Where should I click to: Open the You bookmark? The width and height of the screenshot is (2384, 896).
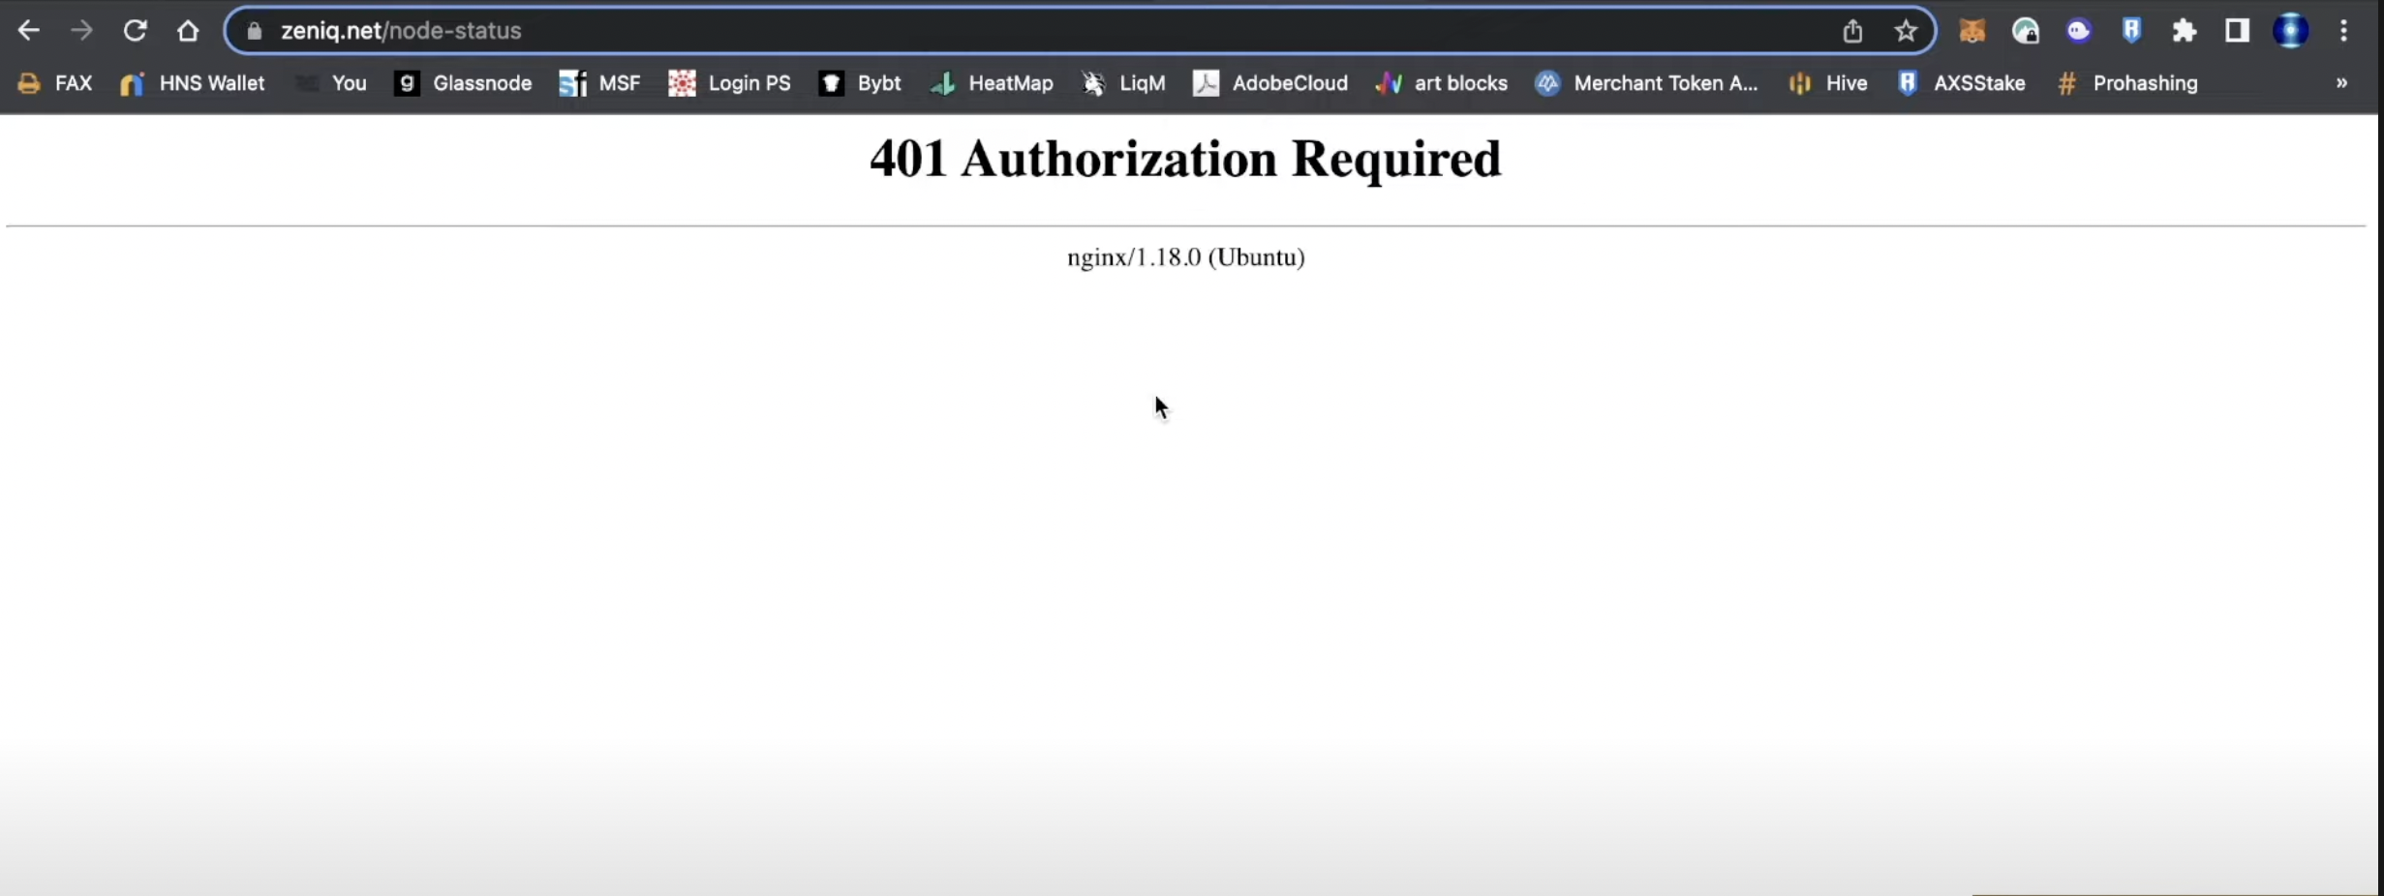pyautogui.click(x=331, y=83)
